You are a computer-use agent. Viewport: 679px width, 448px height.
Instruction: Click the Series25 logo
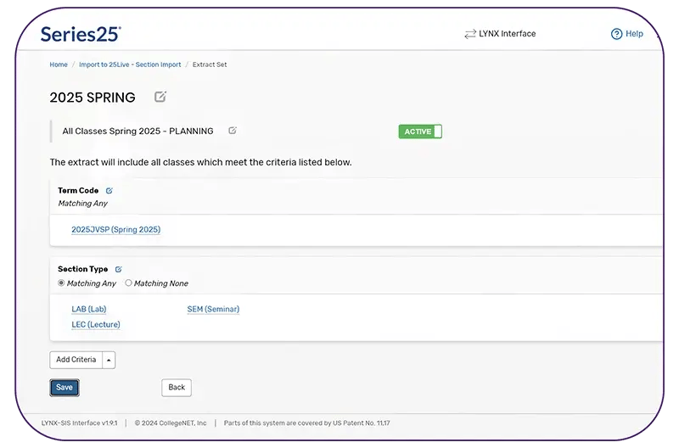tap(81, 34)
